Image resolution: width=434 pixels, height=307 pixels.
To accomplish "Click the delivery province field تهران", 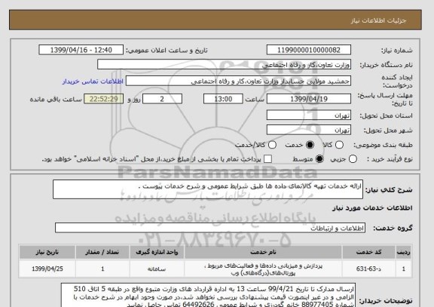I will point(309,115).
